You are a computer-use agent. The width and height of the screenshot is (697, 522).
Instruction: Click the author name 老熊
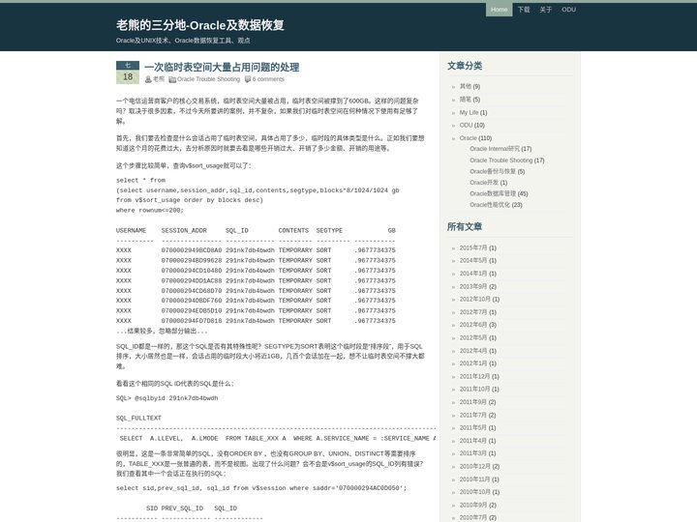click(x=158, y=79)
